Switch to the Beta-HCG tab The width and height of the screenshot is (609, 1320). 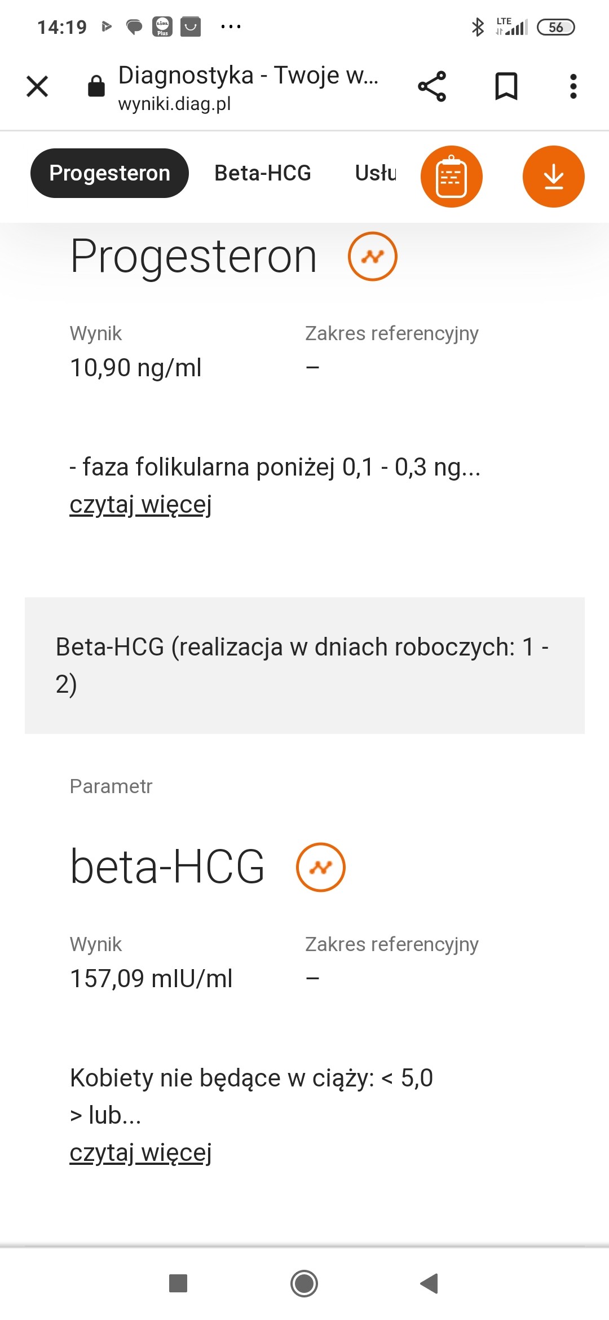[x=262, y=173]
